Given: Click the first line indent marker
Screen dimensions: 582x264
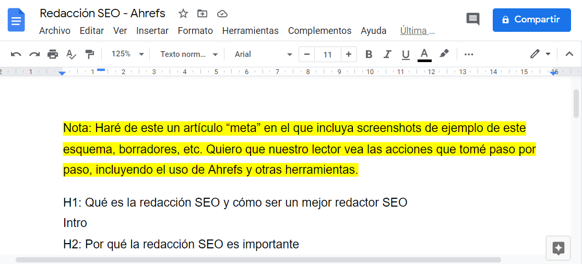Looking at the screenshot, I should pos(101,69).
